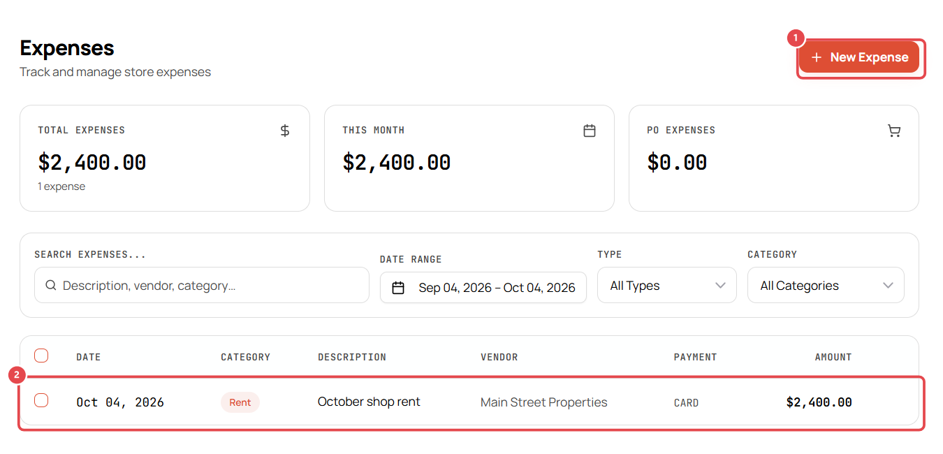Click the date 'Oct 04, 2026' in the table
Image resolution: width=943 pixels, height=454 pixels.
click(x=120, y=402)
